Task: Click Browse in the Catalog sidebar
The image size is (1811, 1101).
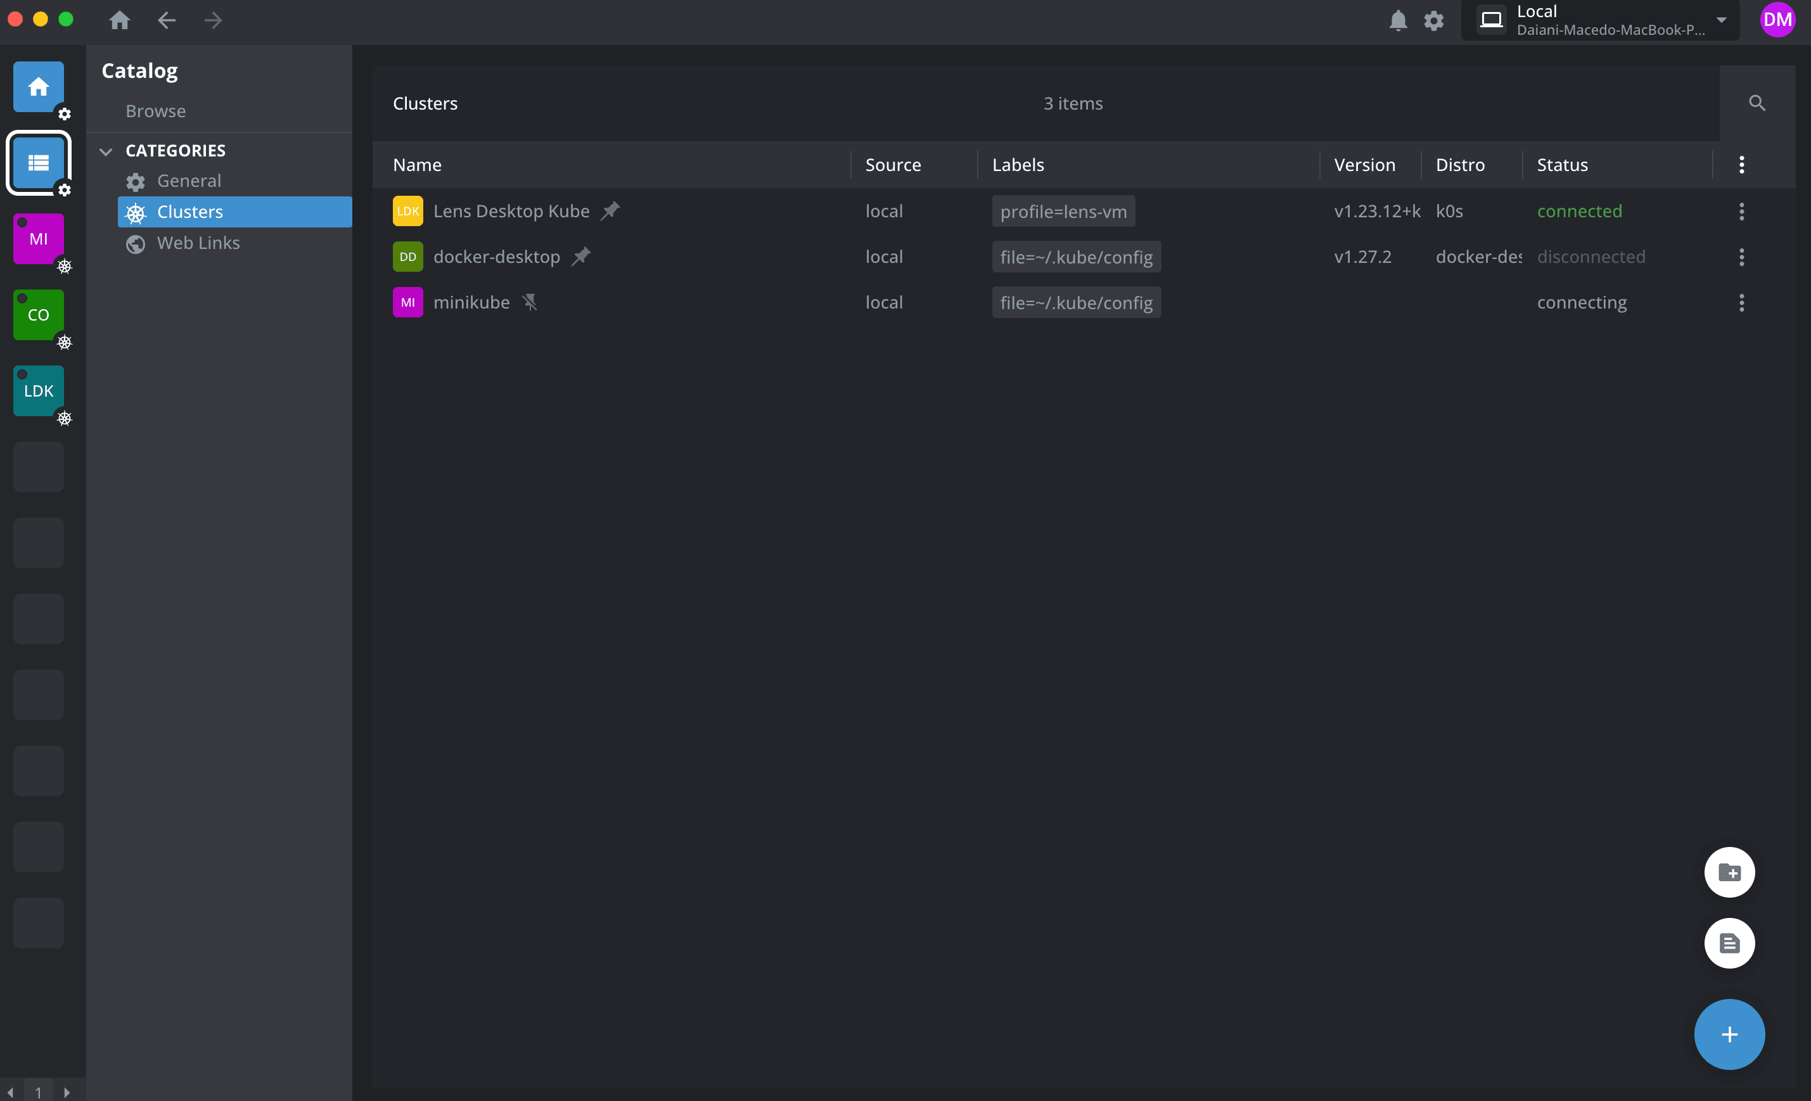Action: point(155,111)
